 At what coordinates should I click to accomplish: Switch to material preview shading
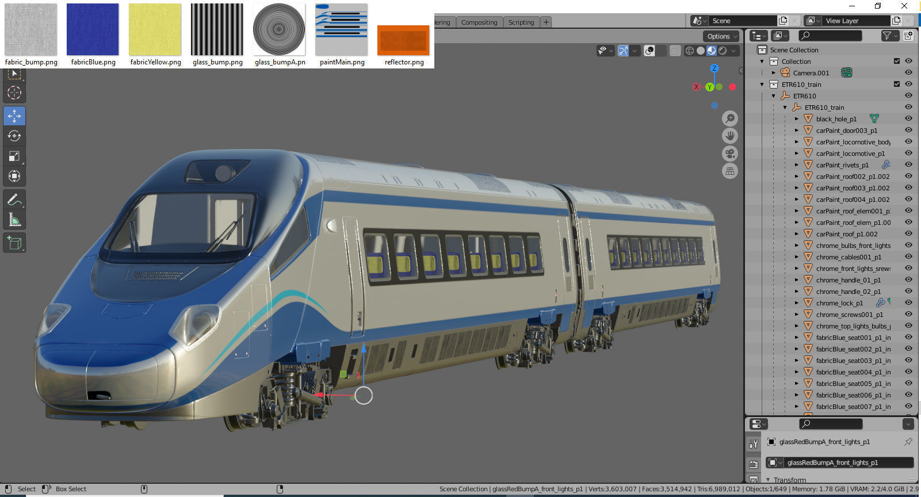(712, 51)
